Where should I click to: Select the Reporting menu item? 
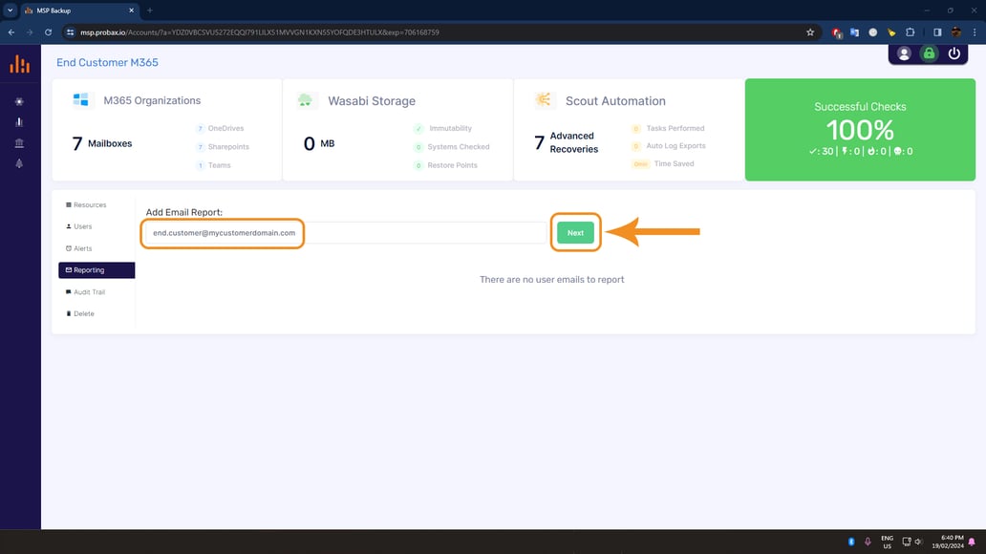(x=96, y=269)
